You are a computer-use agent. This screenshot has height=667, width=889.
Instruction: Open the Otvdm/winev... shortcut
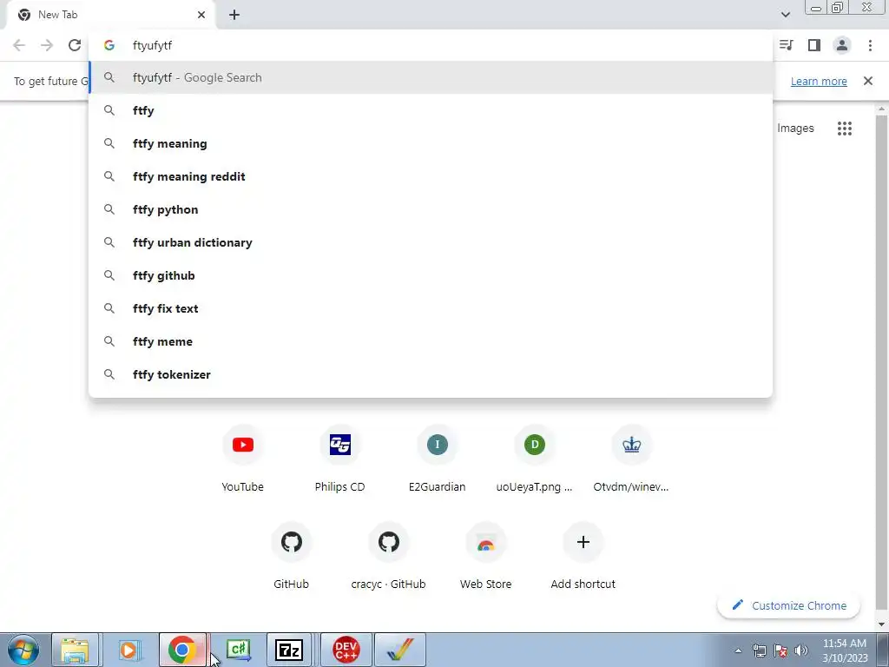click(631, 459)
